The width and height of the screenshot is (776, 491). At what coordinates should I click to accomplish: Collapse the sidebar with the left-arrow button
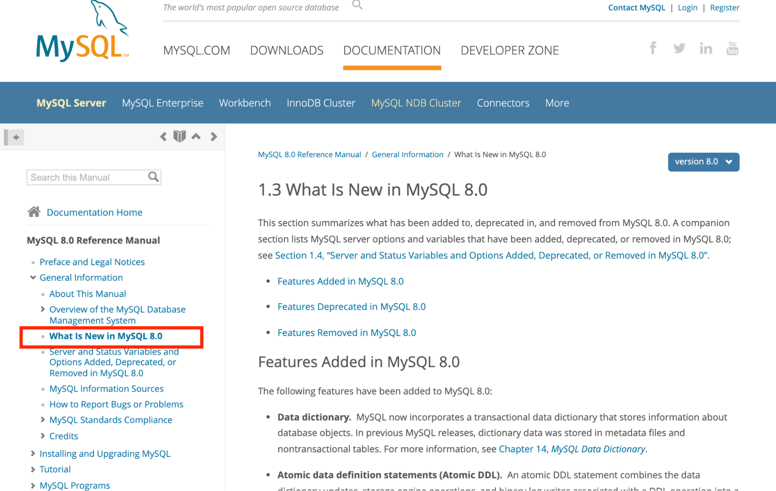[x=14, y=137]
